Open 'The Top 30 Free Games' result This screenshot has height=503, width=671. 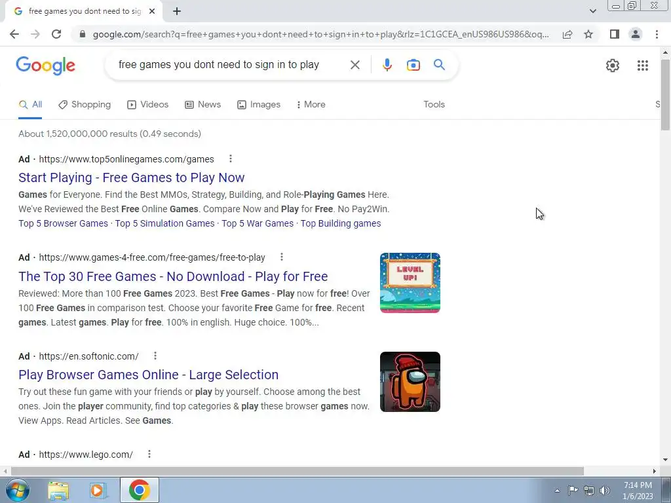[173, 276]
